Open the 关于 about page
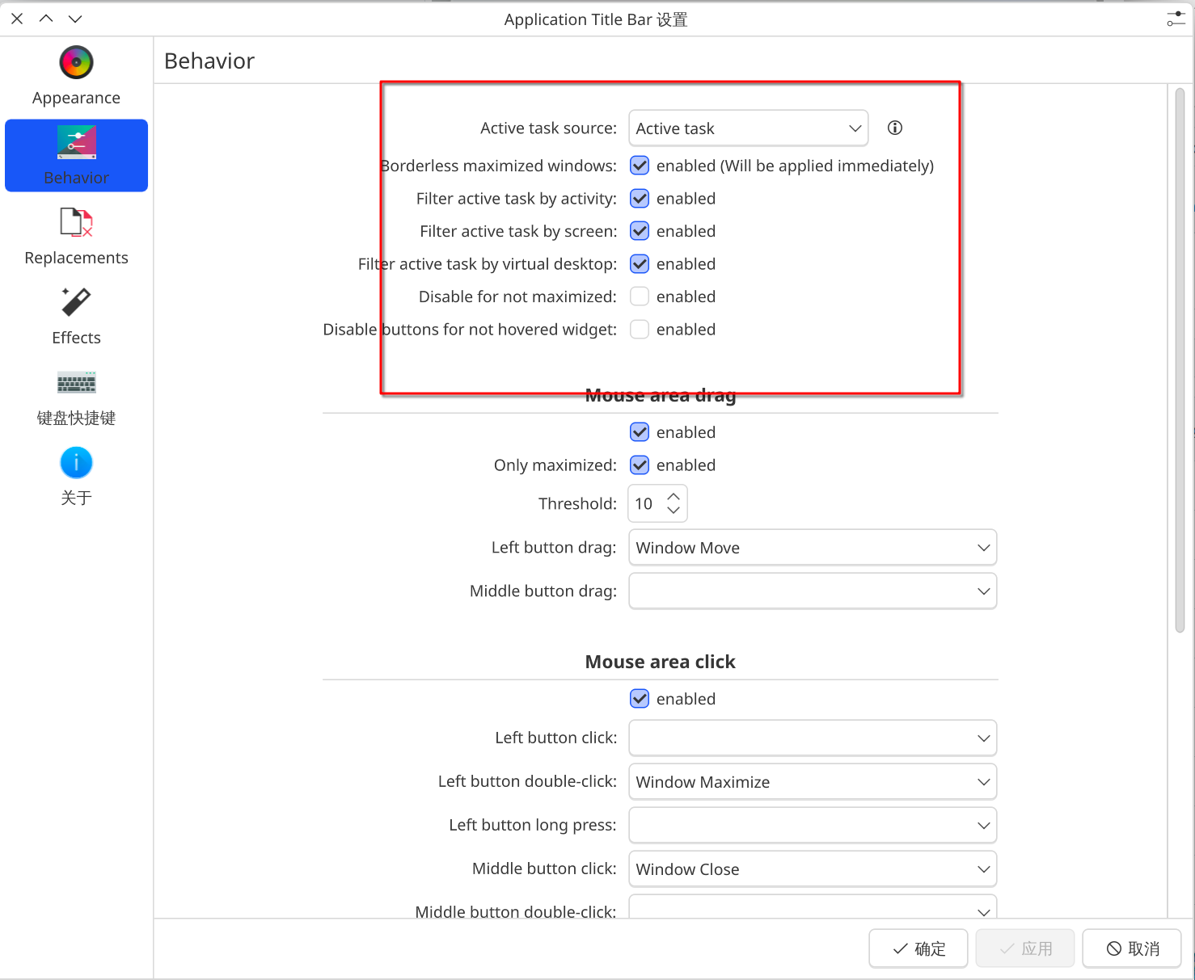Screen dimensions: 1195x980 tap(76, 476)
